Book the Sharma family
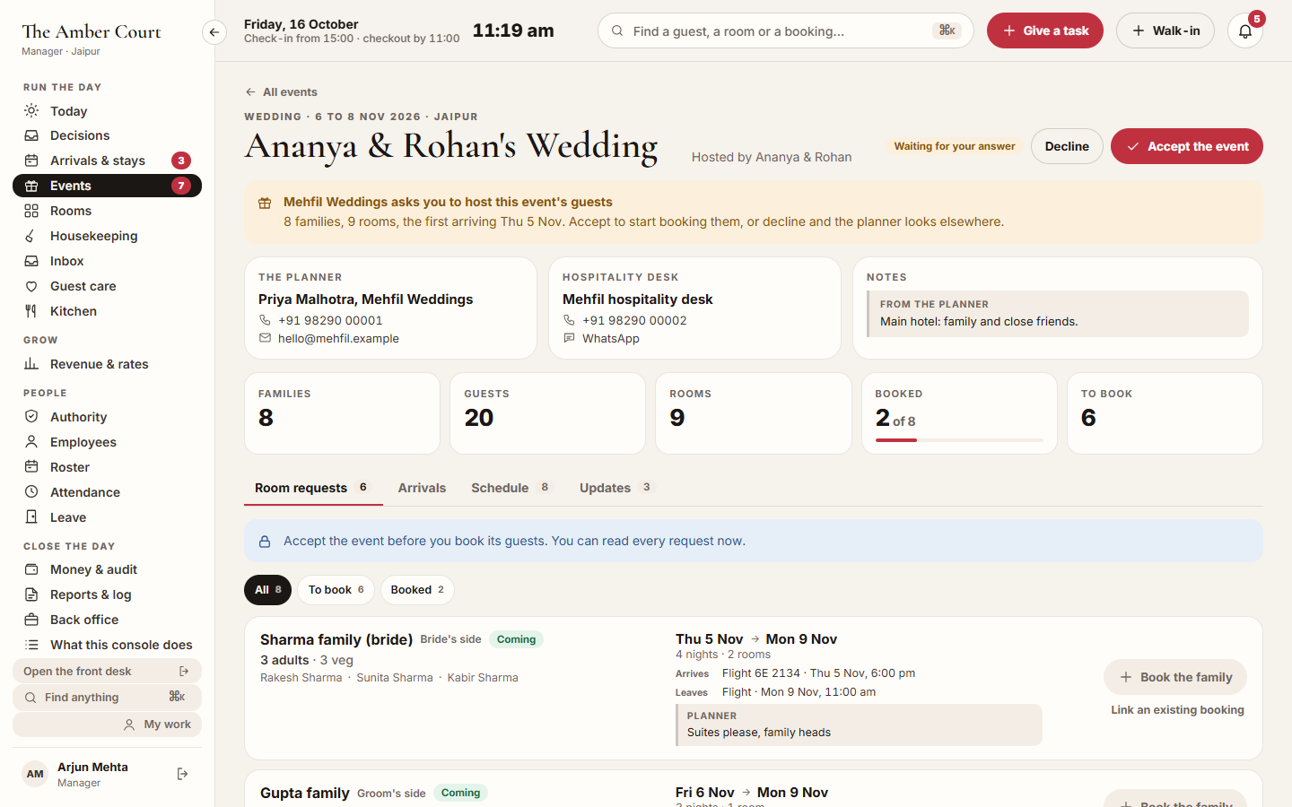The height and width of the screenshot is (807, 1292). tap(1175, 677)
